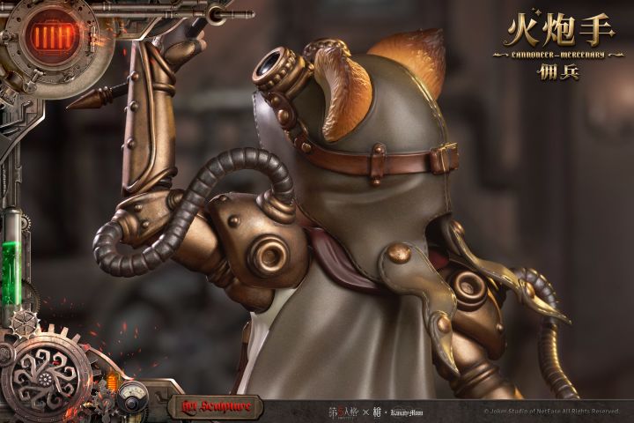Click the swirl-patterned gear emblem
This screenshot has width=634, height=423.
(45, 379)
